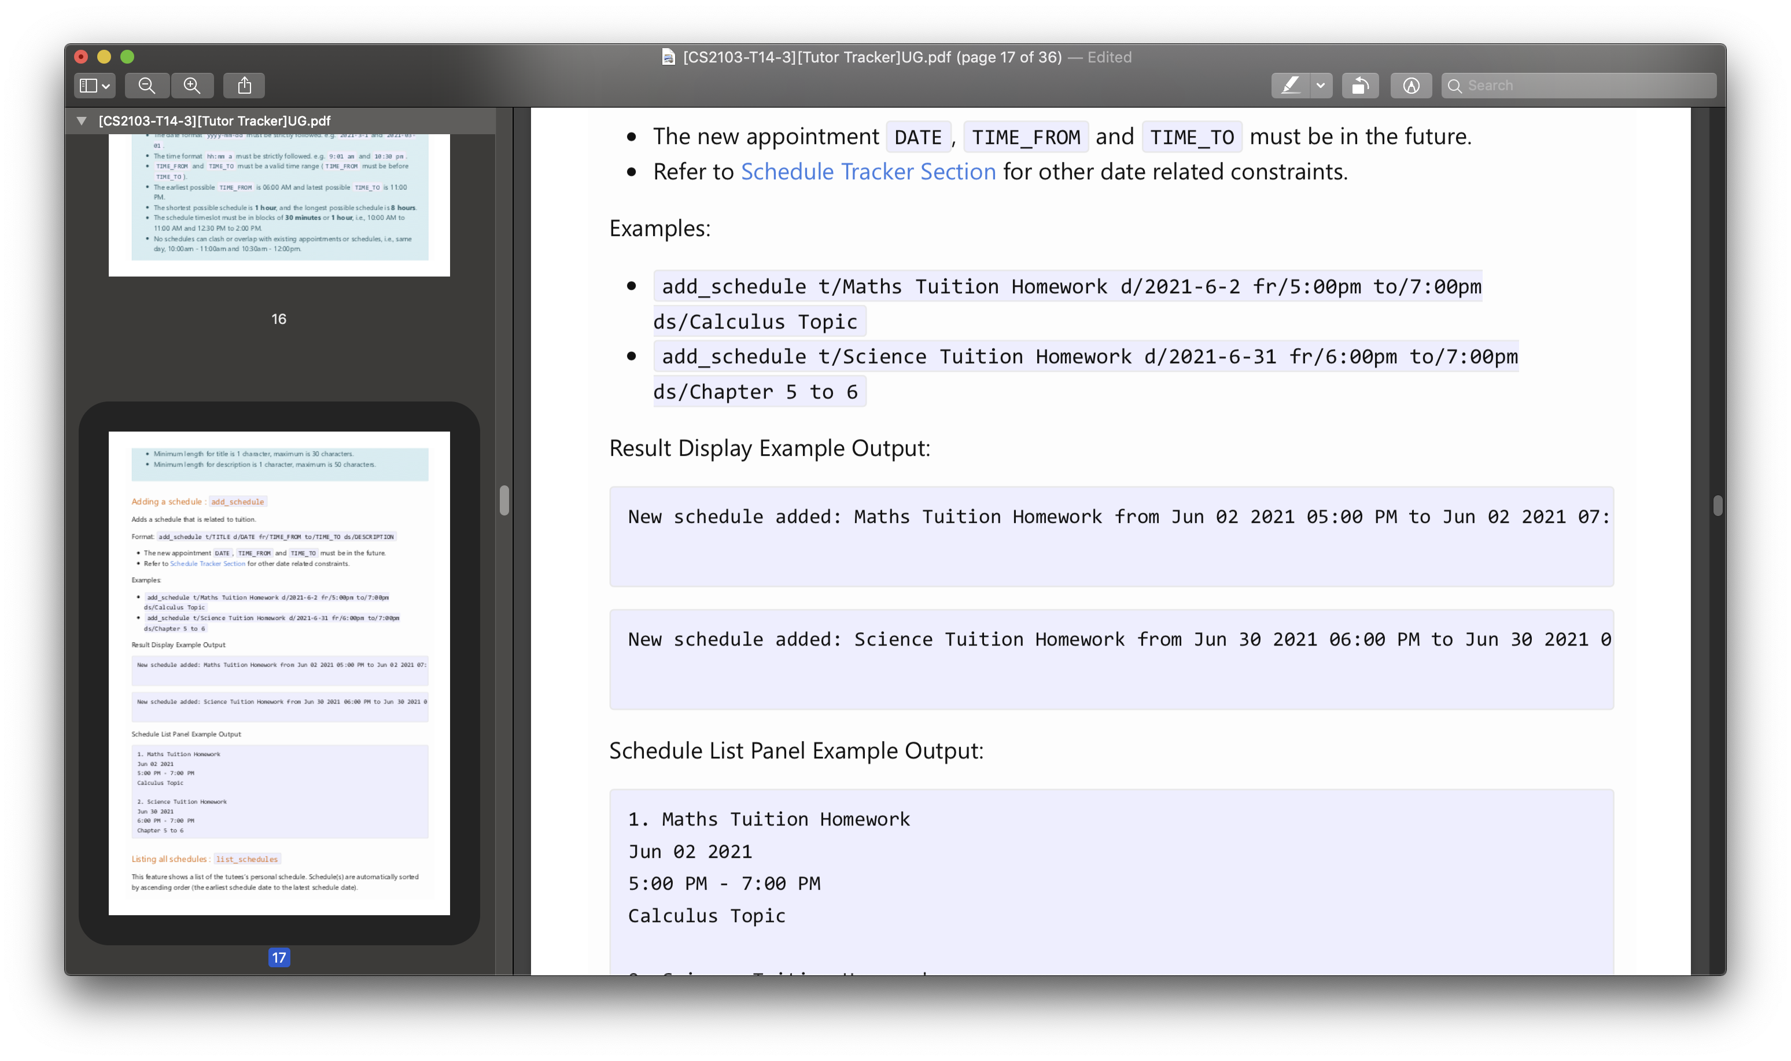The height and width of the screenshot is (1061, 1791).
Task: Select the highlight pen tool icon
Action: pos(1290,86)
